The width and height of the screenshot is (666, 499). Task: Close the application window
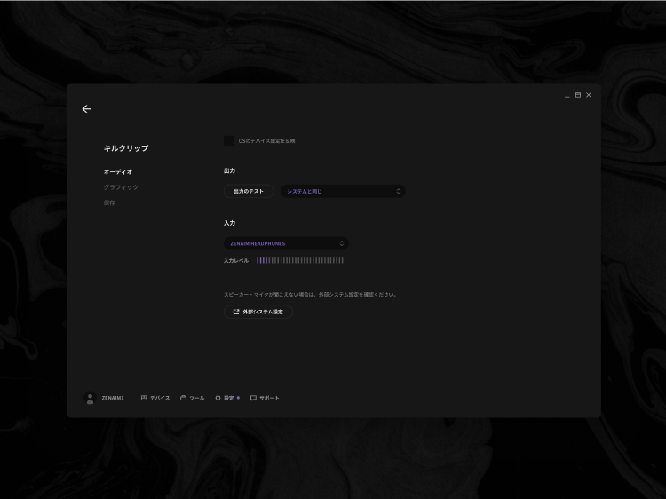point(589,95)
